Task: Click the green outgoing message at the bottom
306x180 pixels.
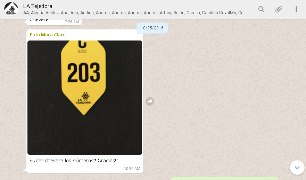Action: tap(225, 179)
